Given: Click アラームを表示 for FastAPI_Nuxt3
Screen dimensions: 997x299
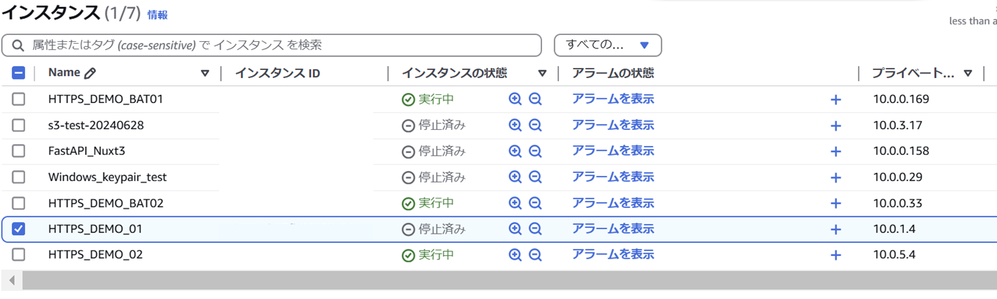Looking at the screenshot, I should (x=613, y=151).
